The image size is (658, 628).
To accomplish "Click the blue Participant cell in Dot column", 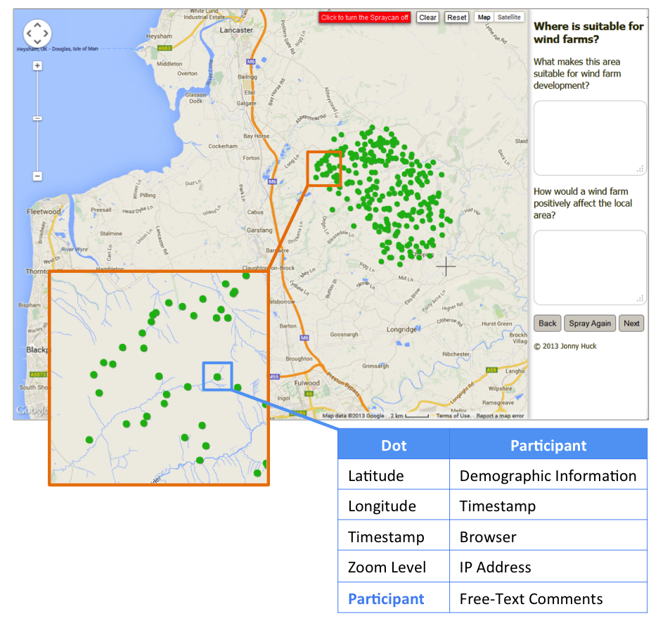I will [x=394, y=598].
